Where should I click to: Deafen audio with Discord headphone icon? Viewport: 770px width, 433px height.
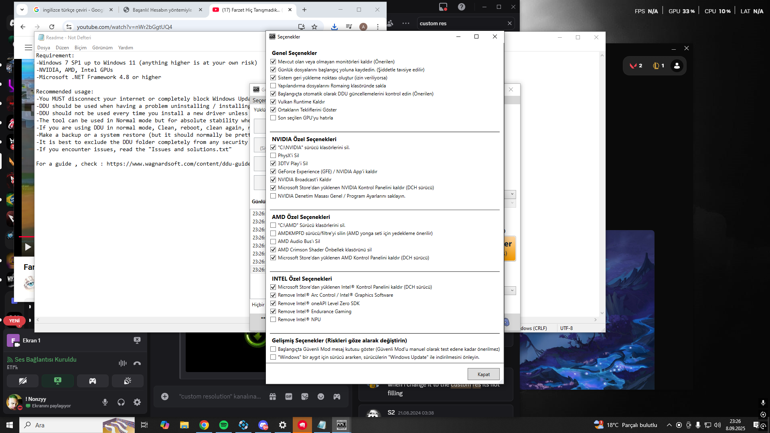(x=121, y=402)
